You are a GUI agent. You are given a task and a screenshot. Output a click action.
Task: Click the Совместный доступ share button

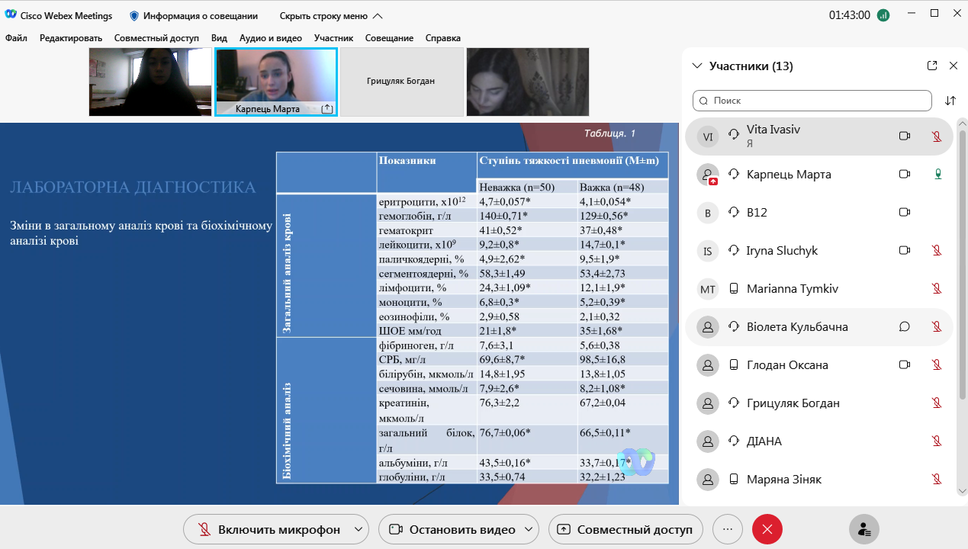point(626,529)
